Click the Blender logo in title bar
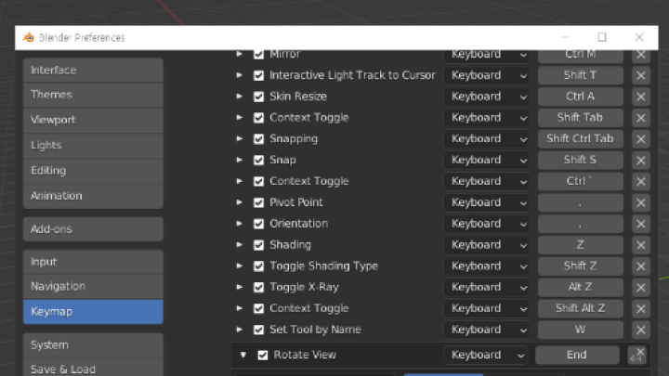The image size is (669, 376). click(29, 37)
